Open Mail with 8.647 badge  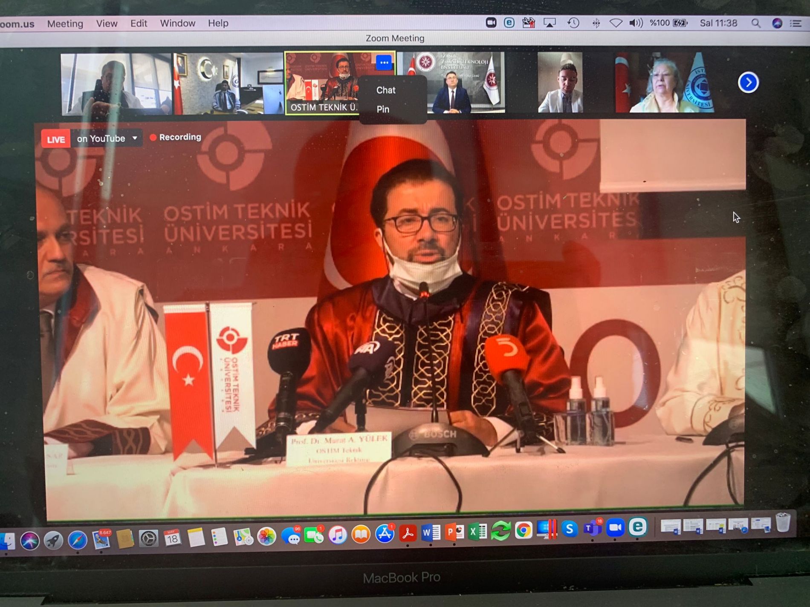pyautogui.click(x=101, y=540)
